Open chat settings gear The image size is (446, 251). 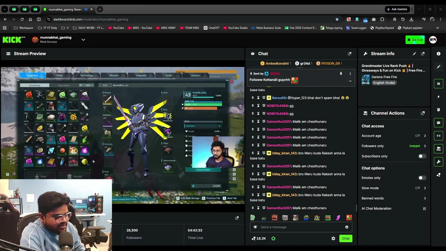point(333,238)
